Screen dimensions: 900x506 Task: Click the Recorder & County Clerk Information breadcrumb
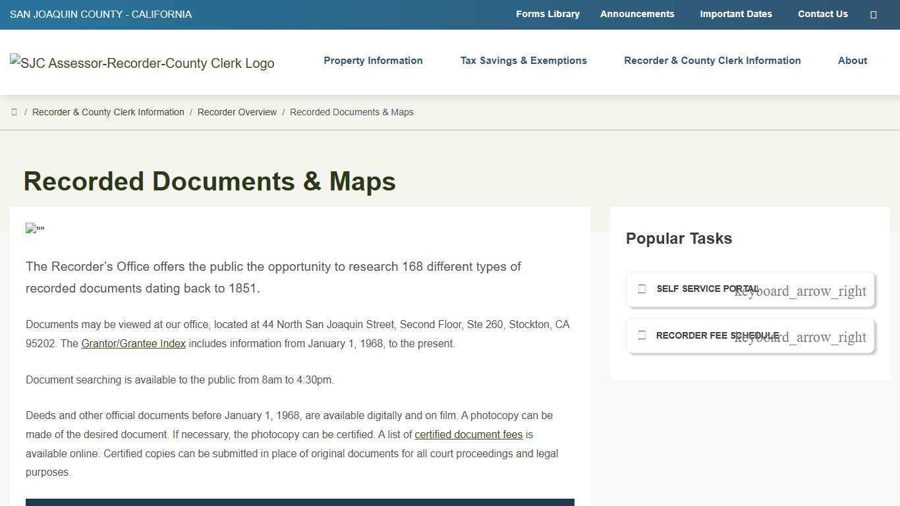point(108,112)
